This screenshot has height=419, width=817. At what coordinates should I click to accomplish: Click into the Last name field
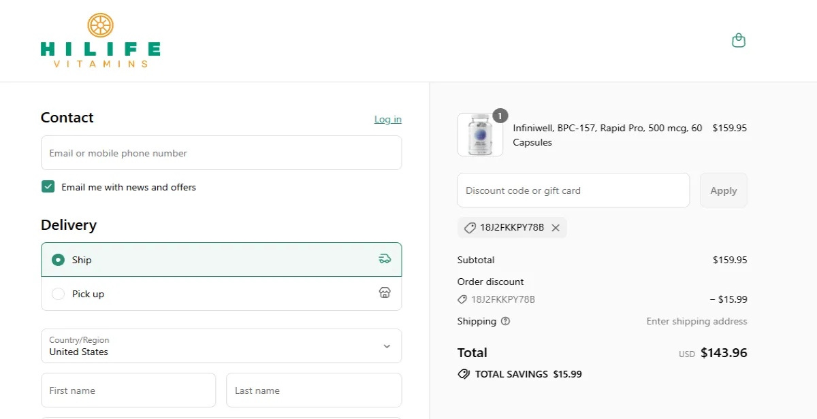[x=314, y=390]
